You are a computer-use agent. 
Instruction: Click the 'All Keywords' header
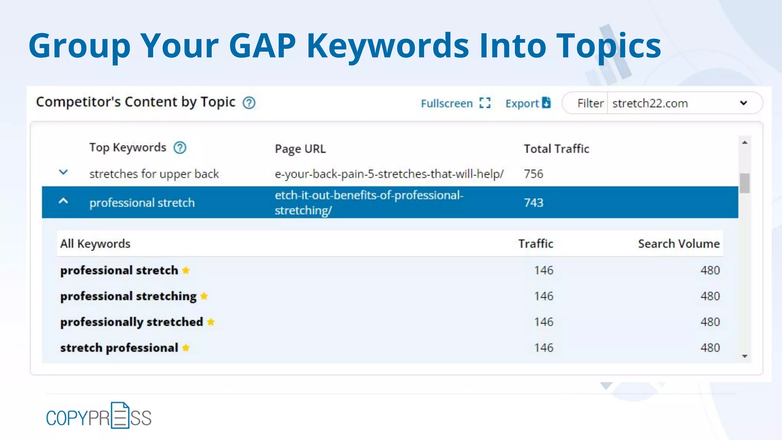click(95, 244)
